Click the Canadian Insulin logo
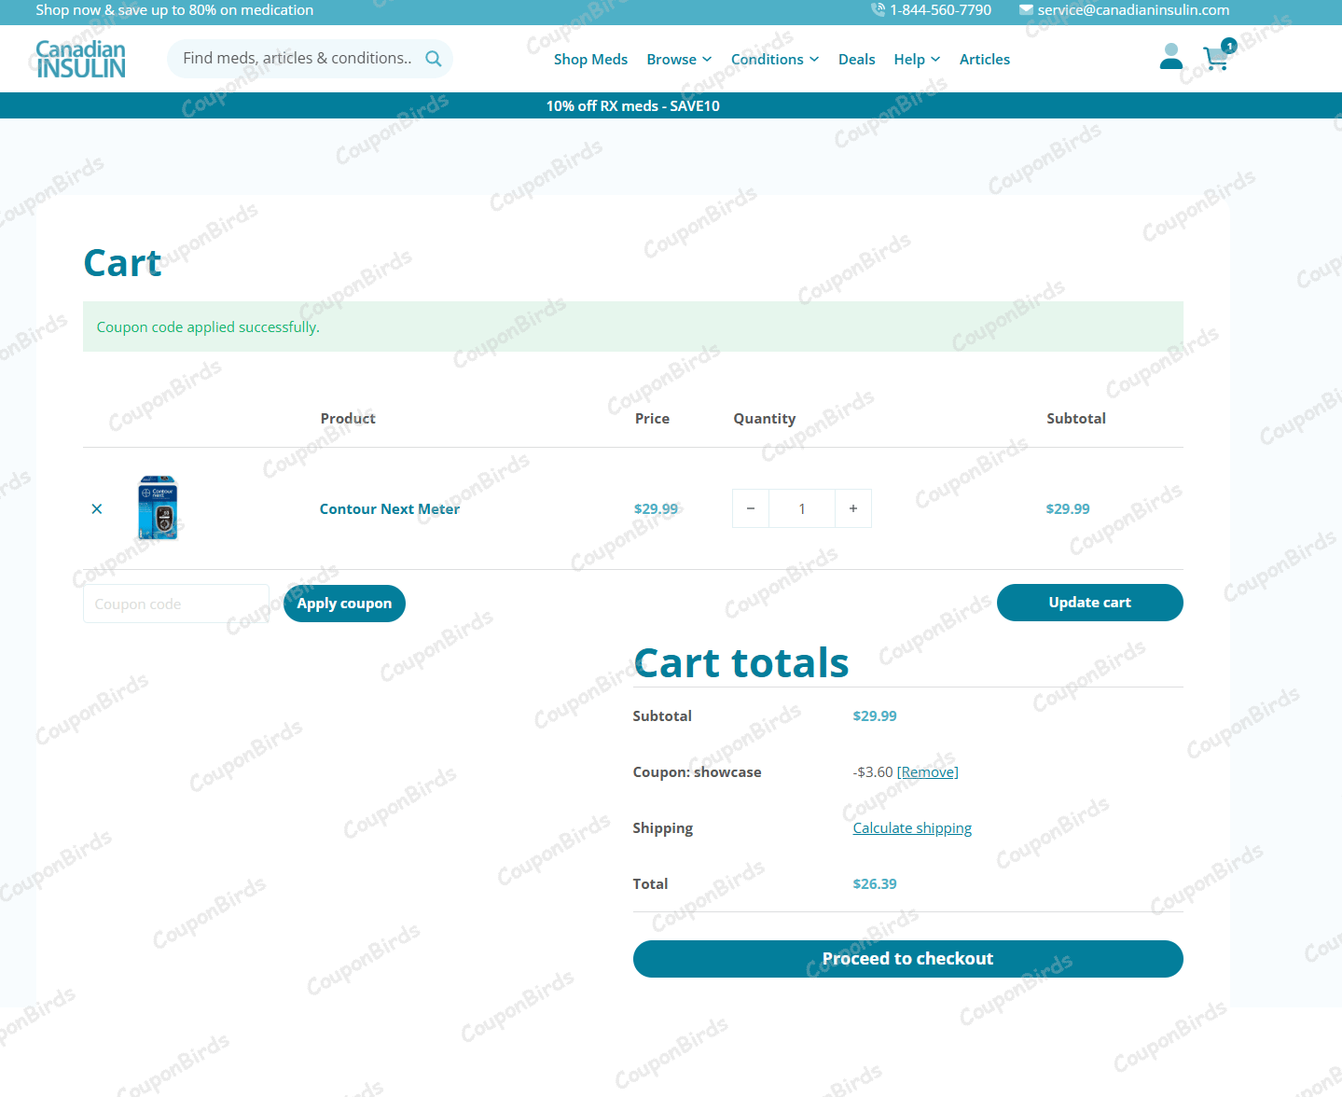Image resolution: width=1342 pixels, height=1097 pixels. click(80, 59)
